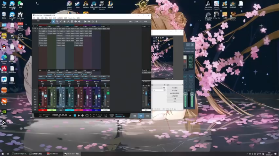Click Settings button in OBS controls
The image size is (279, 156).
[x=175, y=99]
